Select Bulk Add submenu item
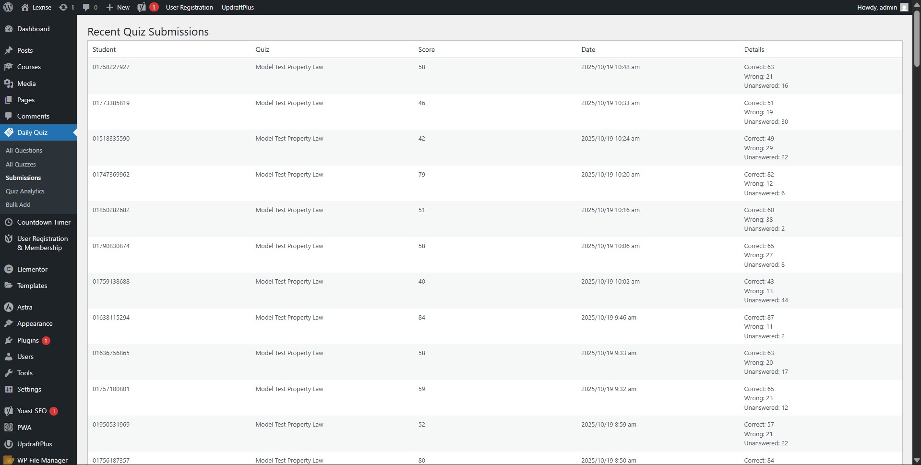The height and width of the screenshot is (465, 921). click(18, 204)
